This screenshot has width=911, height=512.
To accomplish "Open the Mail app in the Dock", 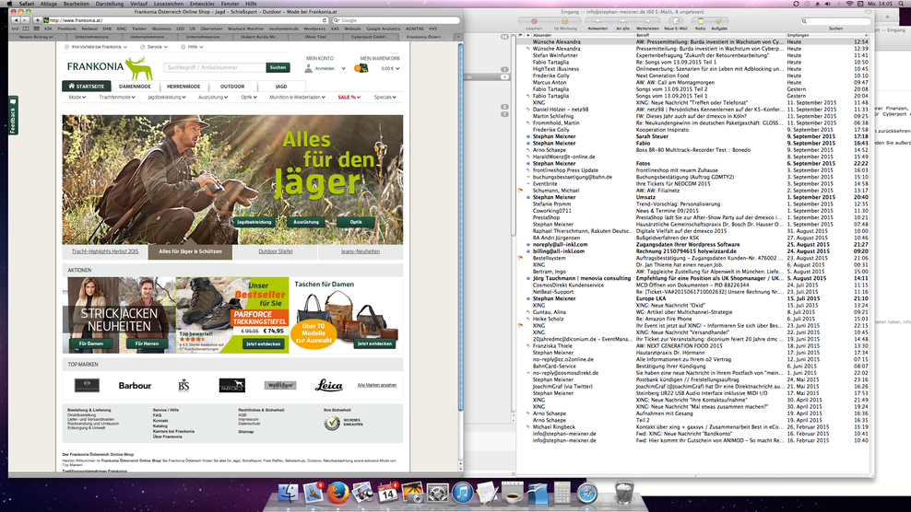I will 314,493.
